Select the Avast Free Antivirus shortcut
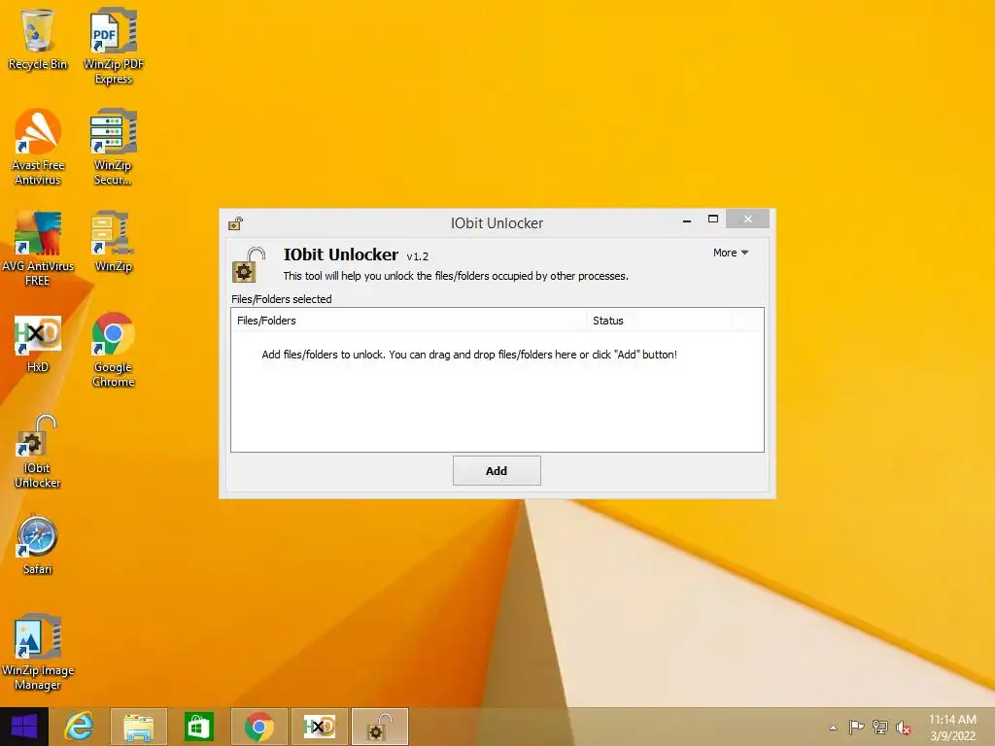Image resolution: width=995 pixels, height=746 pixels. [38, 148]
